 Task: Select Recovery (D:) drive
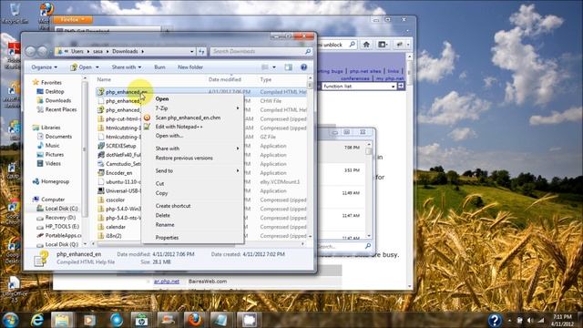pos(60,218)
